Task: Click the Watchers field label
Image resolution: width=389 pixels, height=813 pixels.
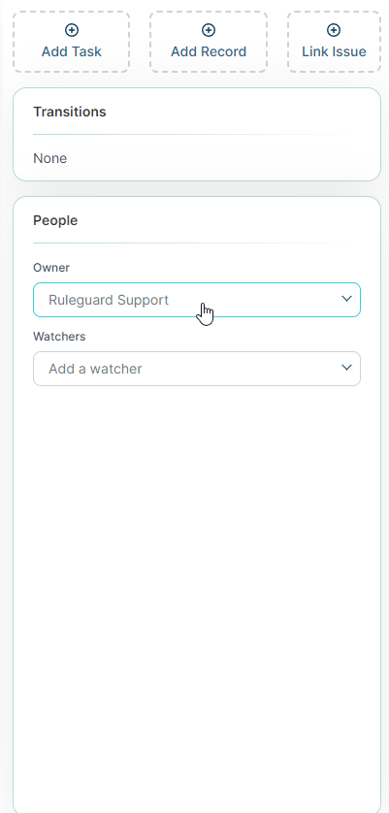Action: [x=59, y=337]
